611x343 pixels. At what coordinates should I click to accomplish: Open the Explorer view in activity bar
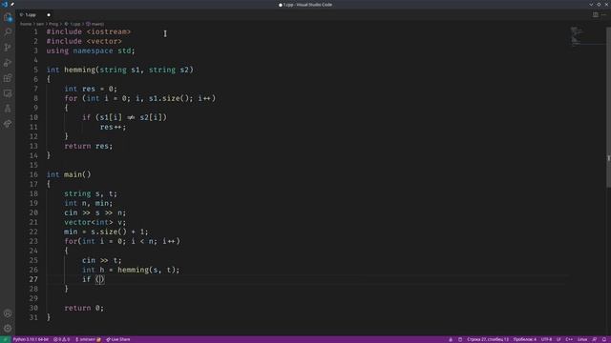(x=8, y=17)
